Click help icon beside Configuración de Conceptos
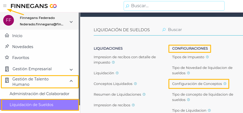 pos(225,84)
